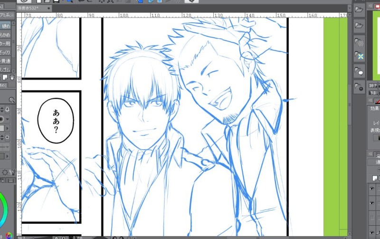Open the speech balloon material folder
Image resolution: width=380 pixels, height=239 pixels.
(359, 71)
